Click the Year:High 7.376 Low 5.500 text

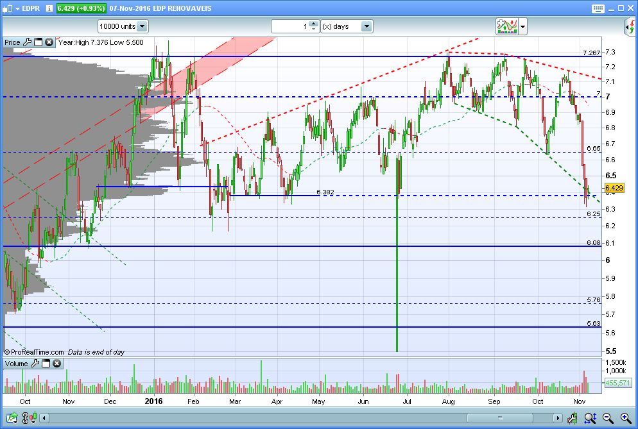(x=101, y=42)
